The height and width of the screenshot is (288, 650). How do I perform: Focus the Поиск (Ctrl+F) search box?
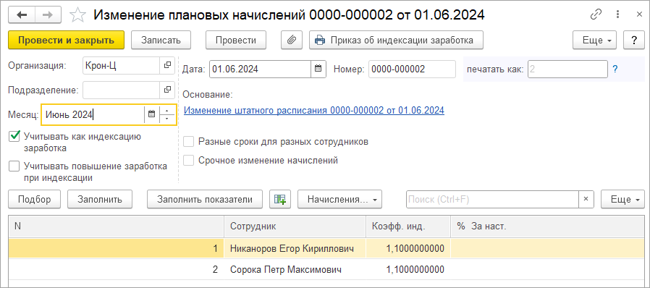pos(492,199)
